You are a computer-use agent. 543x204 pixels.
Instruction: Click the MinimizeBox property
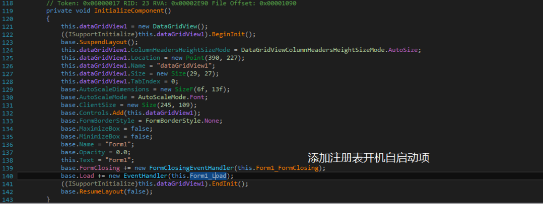(x=100, y=137)
